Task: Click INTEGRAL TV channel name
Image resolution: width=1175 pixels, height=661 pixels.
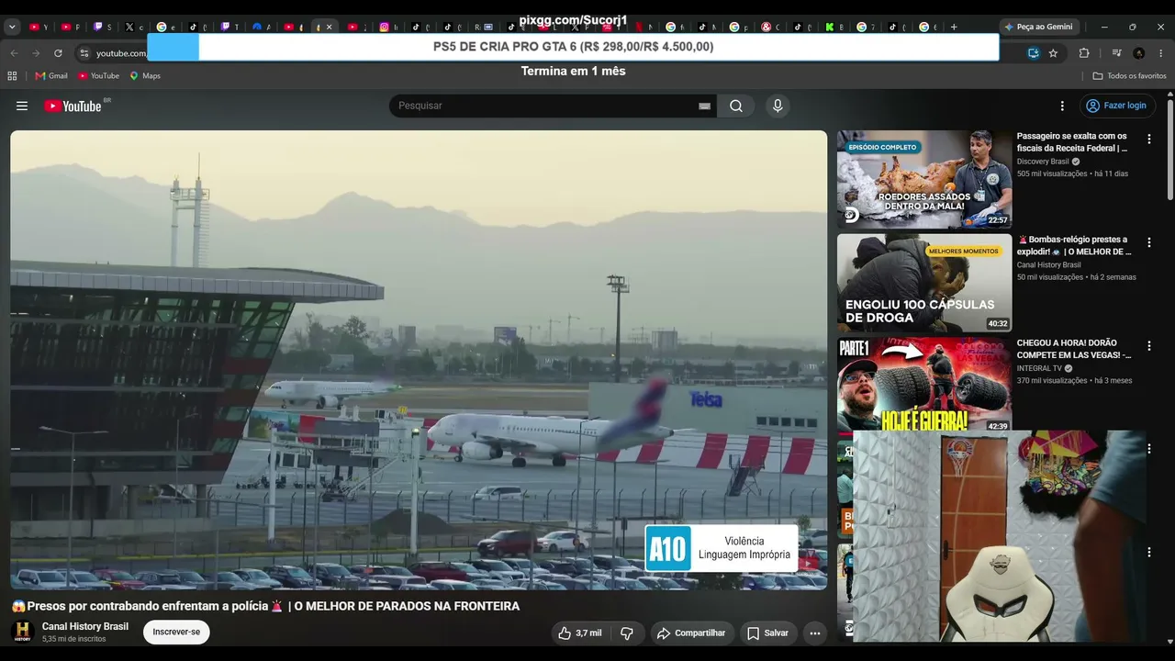Action: (1039, 368)
